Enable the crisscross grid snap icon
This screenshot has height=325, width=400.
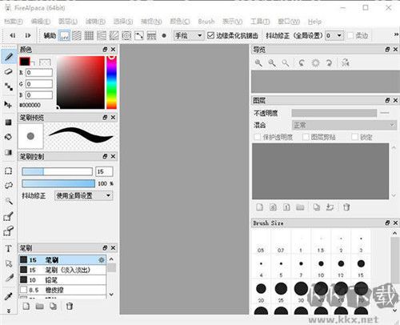click(x=89, y=35)
